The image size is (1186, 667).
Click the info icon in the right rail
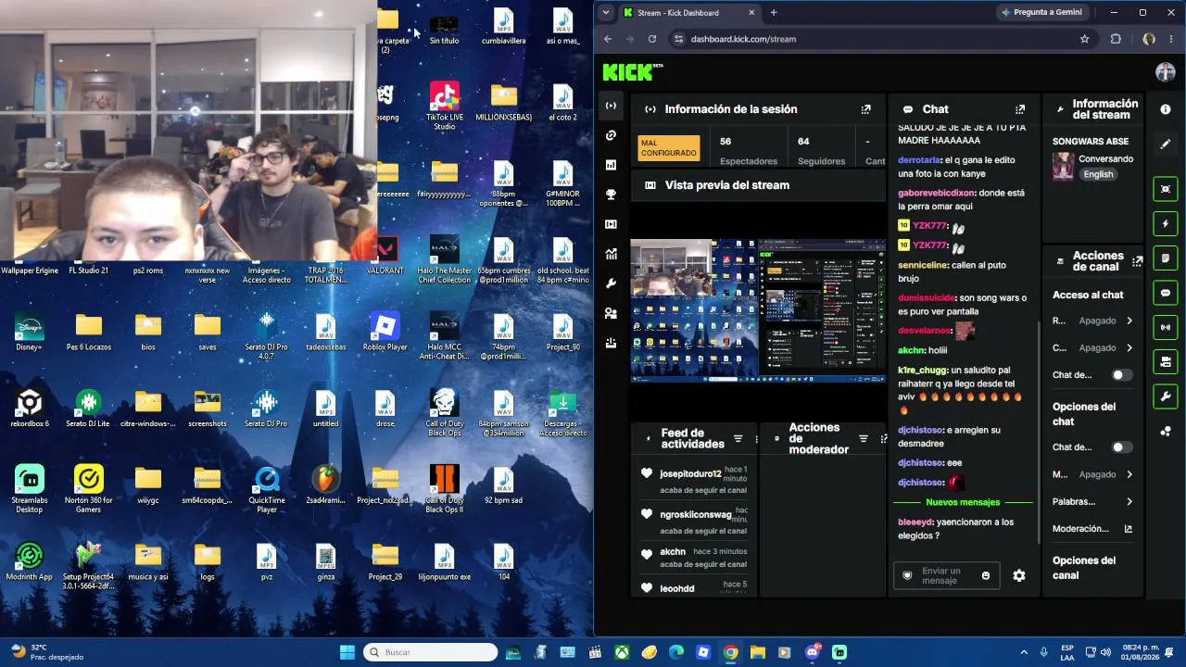click(1166, 109)
